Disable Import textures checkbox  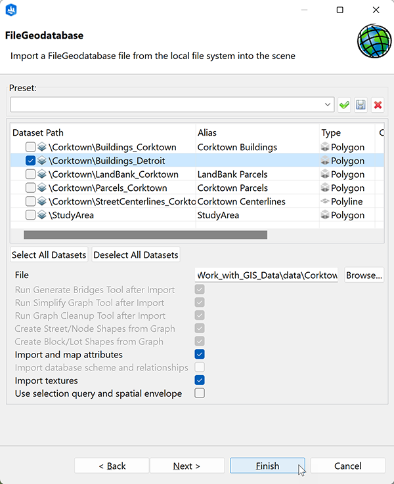point(200,380)
